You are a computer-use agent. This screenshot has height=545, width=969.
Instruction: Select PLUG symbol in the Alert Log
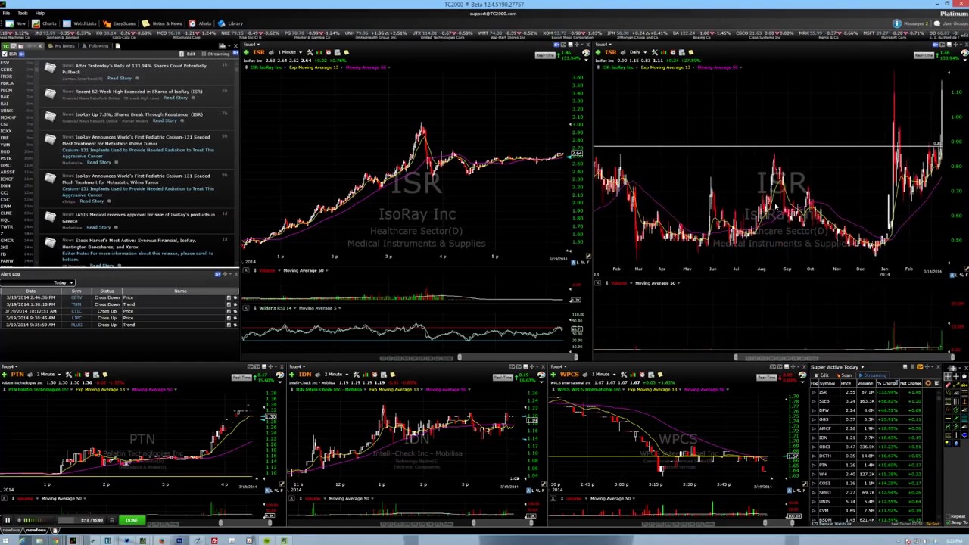point(76,325)
